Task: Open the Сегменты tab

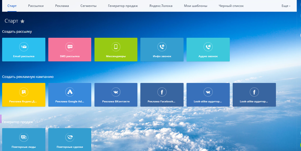Action: pos(88,6)
